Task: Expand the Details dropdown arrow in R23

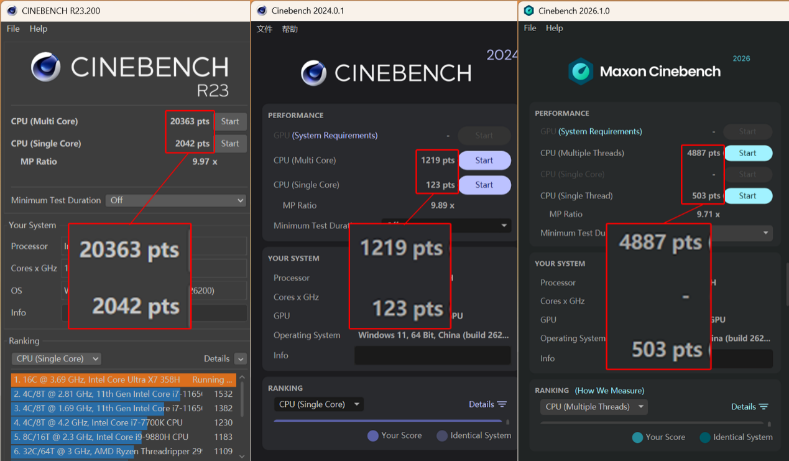Action: pos(241,359)
